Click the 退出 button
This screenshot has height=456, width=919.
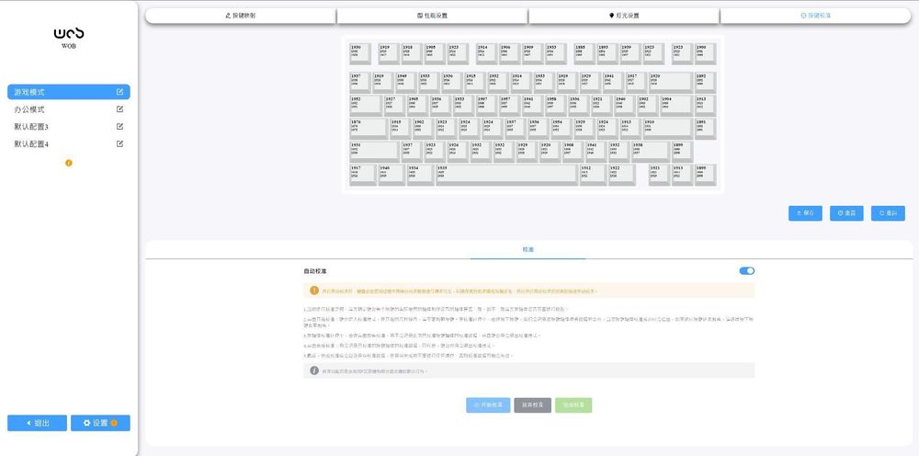(x=37, y=423)
